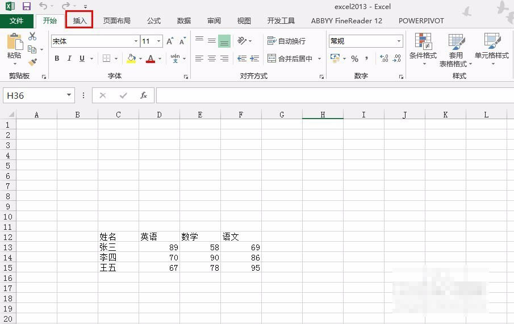Screen dimensions: 514x324
Task: Toggle Italic formatting
Action: (x=69, y=58)
